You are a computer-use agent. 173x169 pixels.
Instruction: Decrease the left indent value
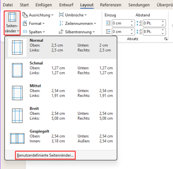(x=132, y=25)
